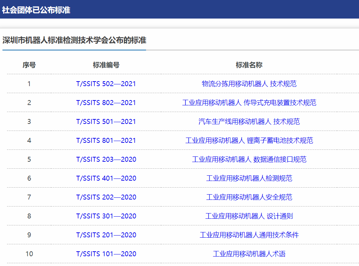The height and width of the screenshot is (266, 359).
Task: Click the 序号 column header
Action: pos(29,65)
